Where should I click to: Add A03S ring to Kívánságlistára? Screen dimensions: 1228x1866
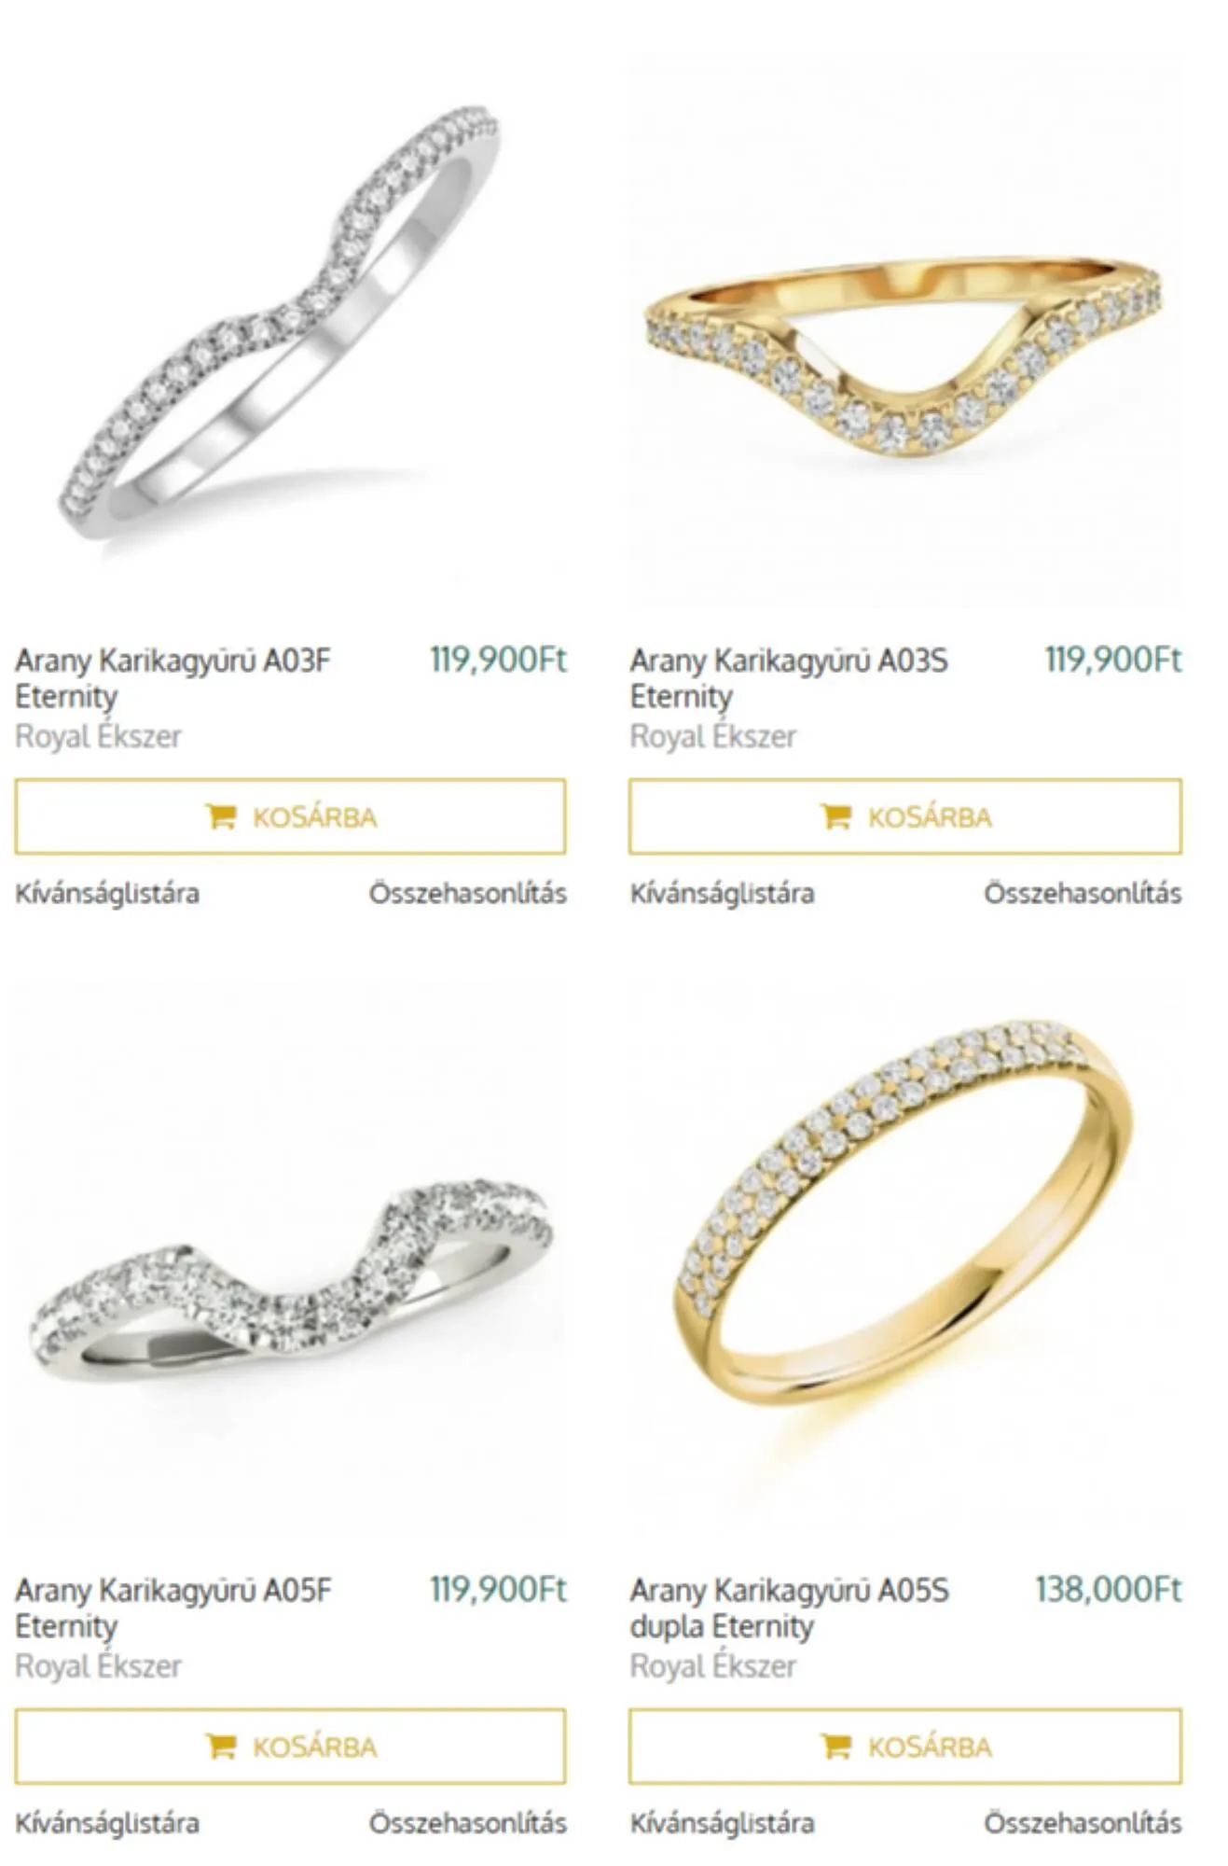point(723,894)
